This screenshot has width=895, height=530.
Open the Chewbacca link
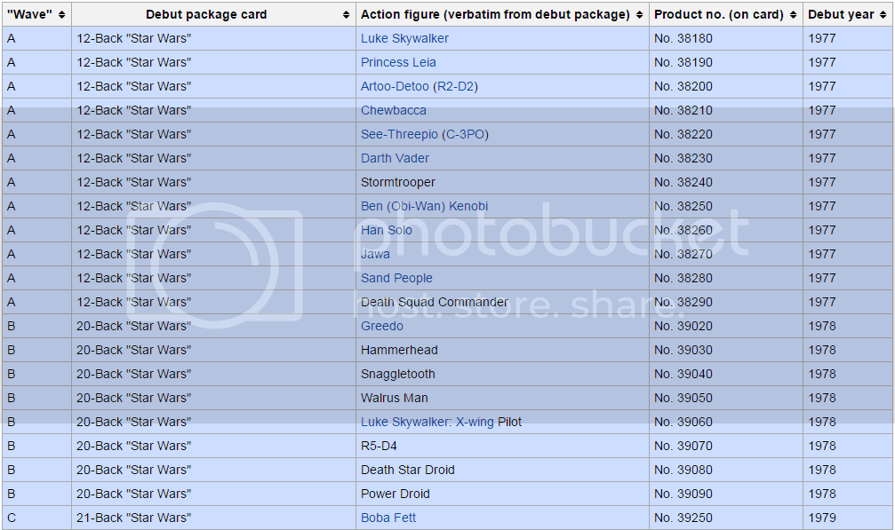[x=393, y=111]
